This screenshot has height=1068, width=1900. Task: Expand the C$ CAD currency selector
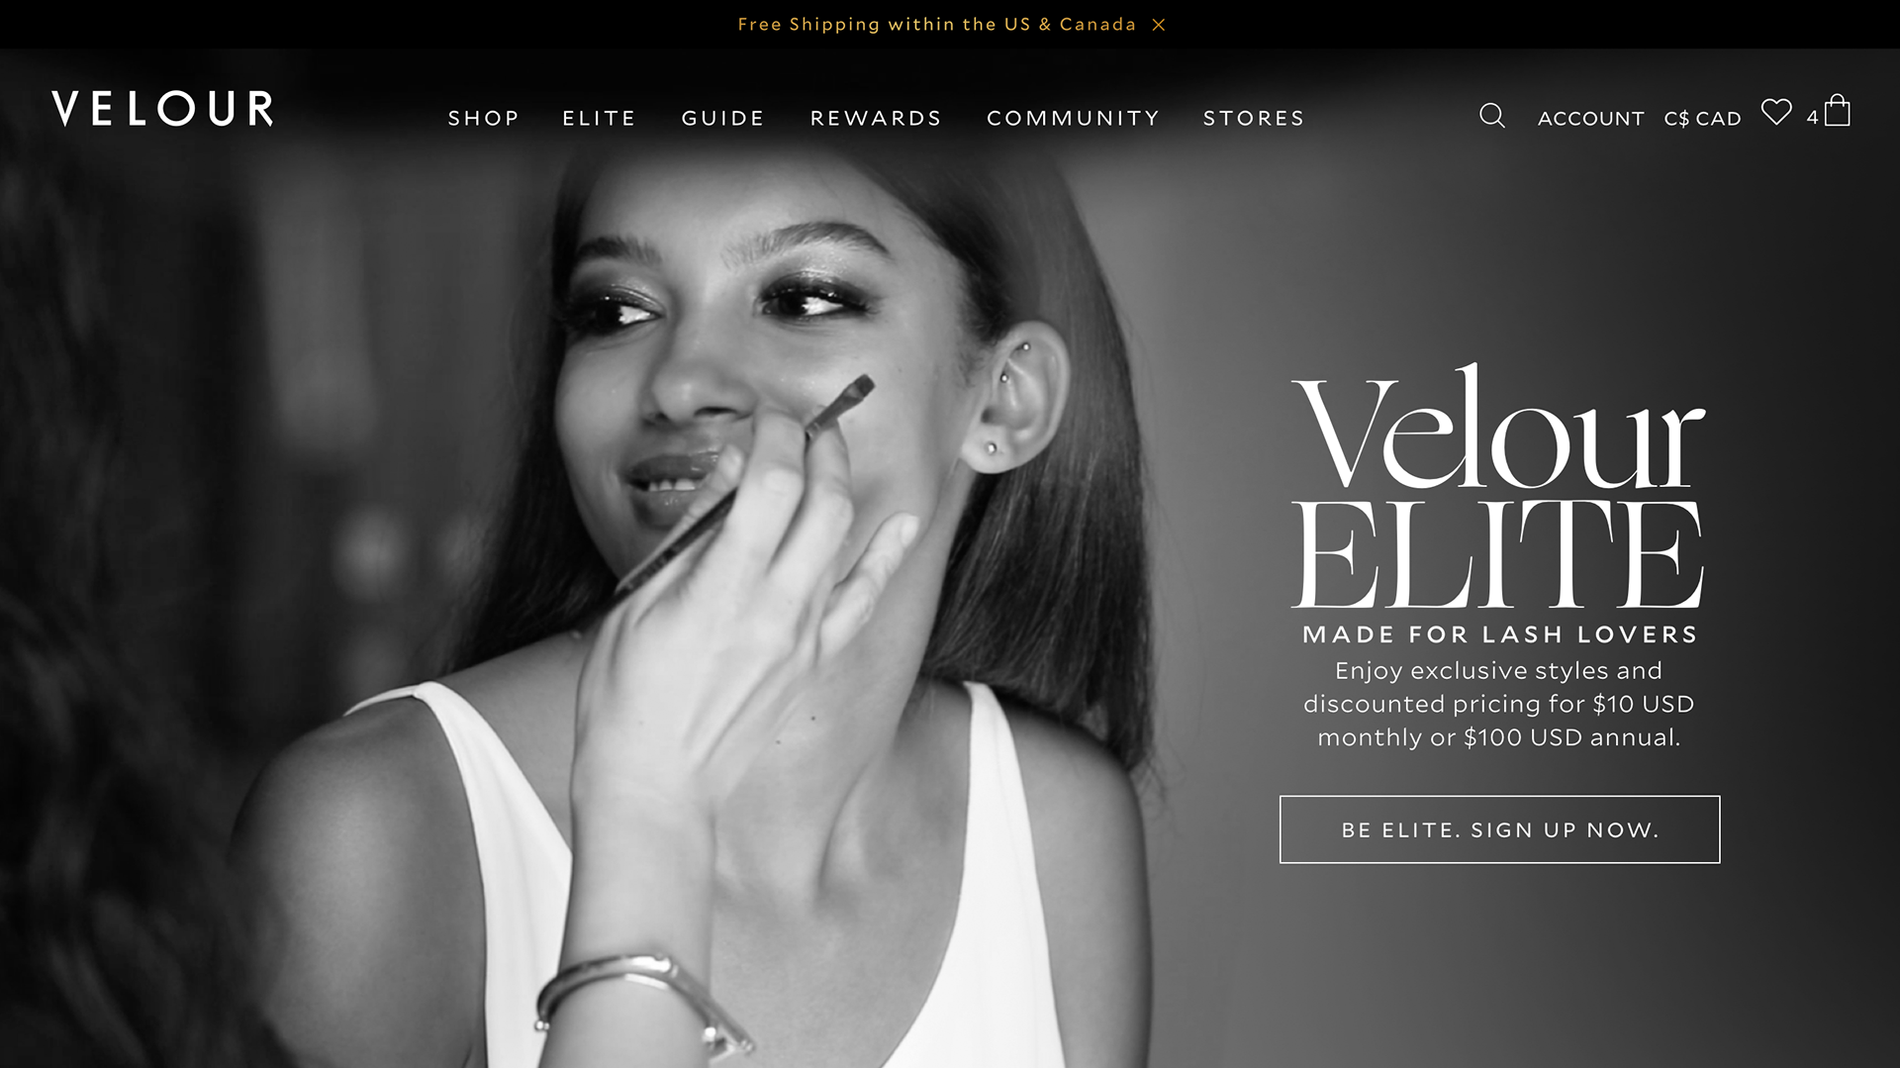click(x=1703, y=119)
